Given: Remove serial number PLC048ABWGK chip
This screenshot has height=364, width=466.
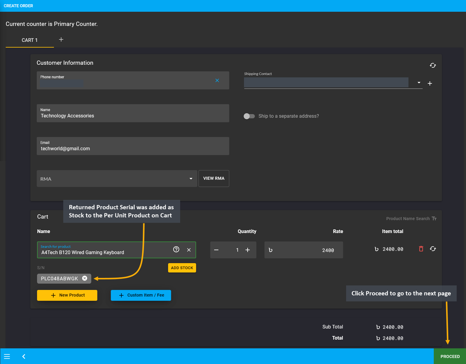Looking at the screenshot, I should pos(85,278).
